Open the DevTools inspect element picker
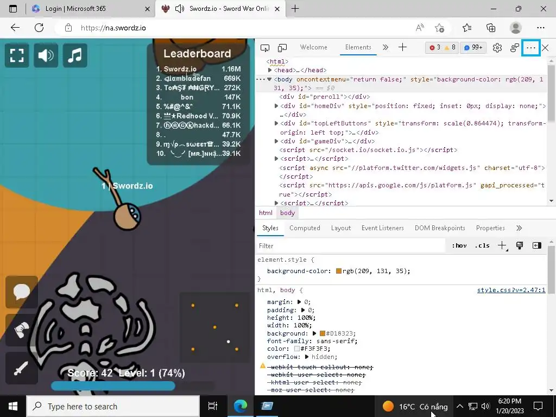Screen dimensions: 556x417 tap(265, 48)
